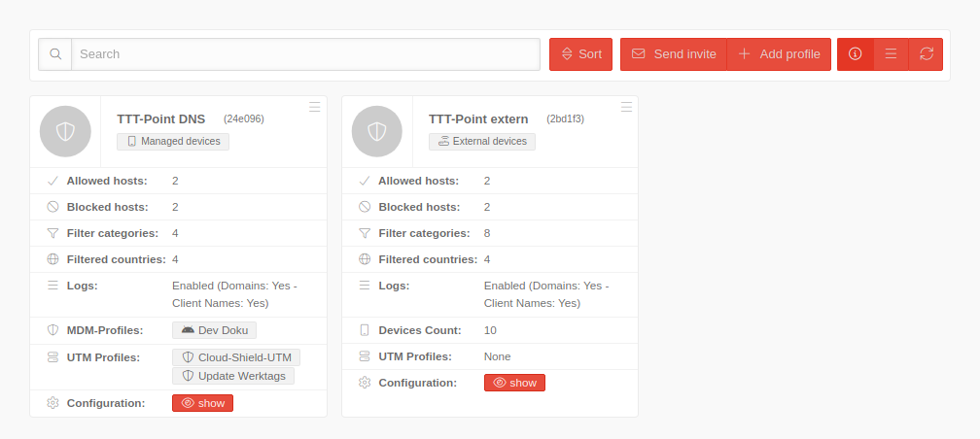
Task: Toggle the info view icon
Action: click(x=856, y=54)
